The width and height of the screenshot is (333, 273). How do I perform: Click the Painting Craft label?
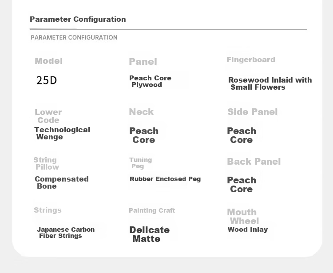[x=152, y=210]
